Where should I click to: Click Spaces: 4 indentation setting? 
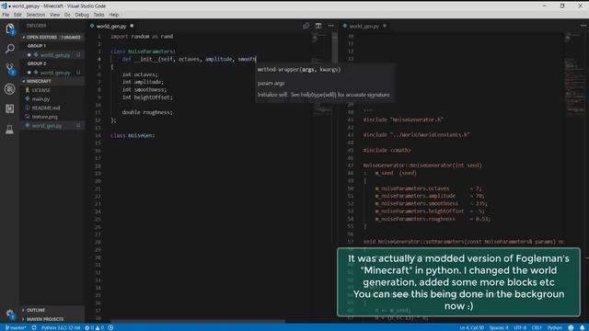point(499,327)
